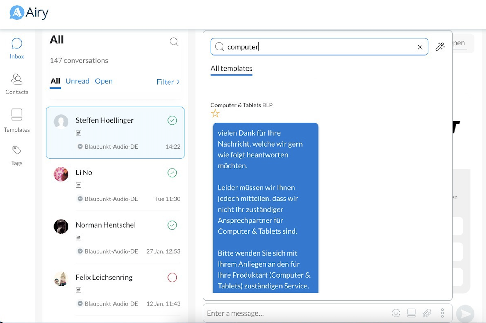This screenshot has height=323, width=486.
Task: Open conversation search with the magnifier icon
Action: pos(174,41)
